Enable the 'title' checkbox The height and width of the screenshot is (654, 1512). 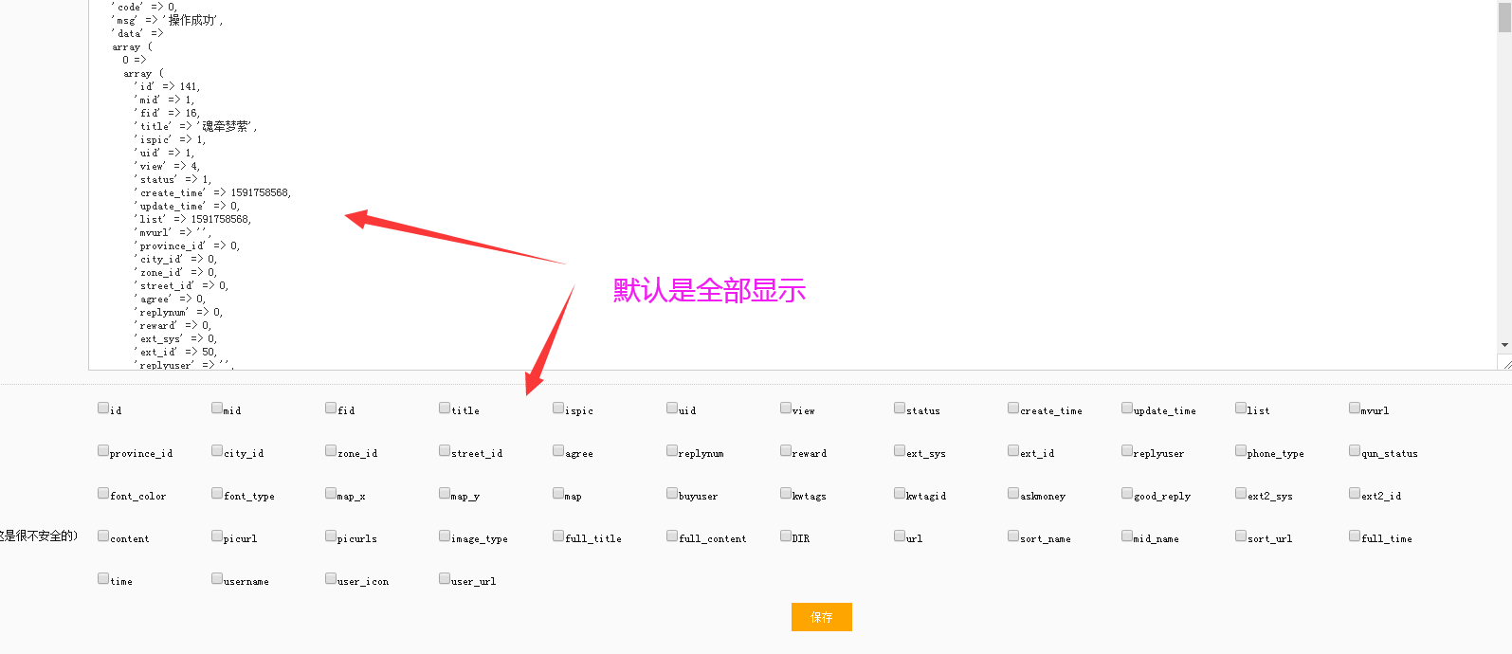point(445,409)
